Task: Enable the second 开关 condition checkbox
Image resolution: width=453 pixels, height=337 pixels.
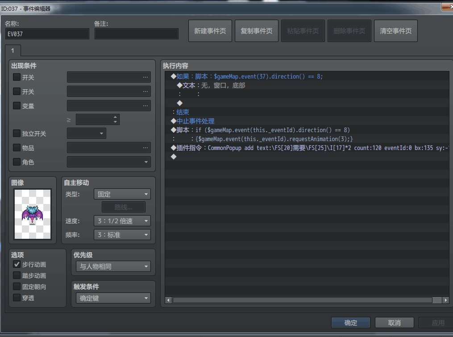Action: pos(17,92)
